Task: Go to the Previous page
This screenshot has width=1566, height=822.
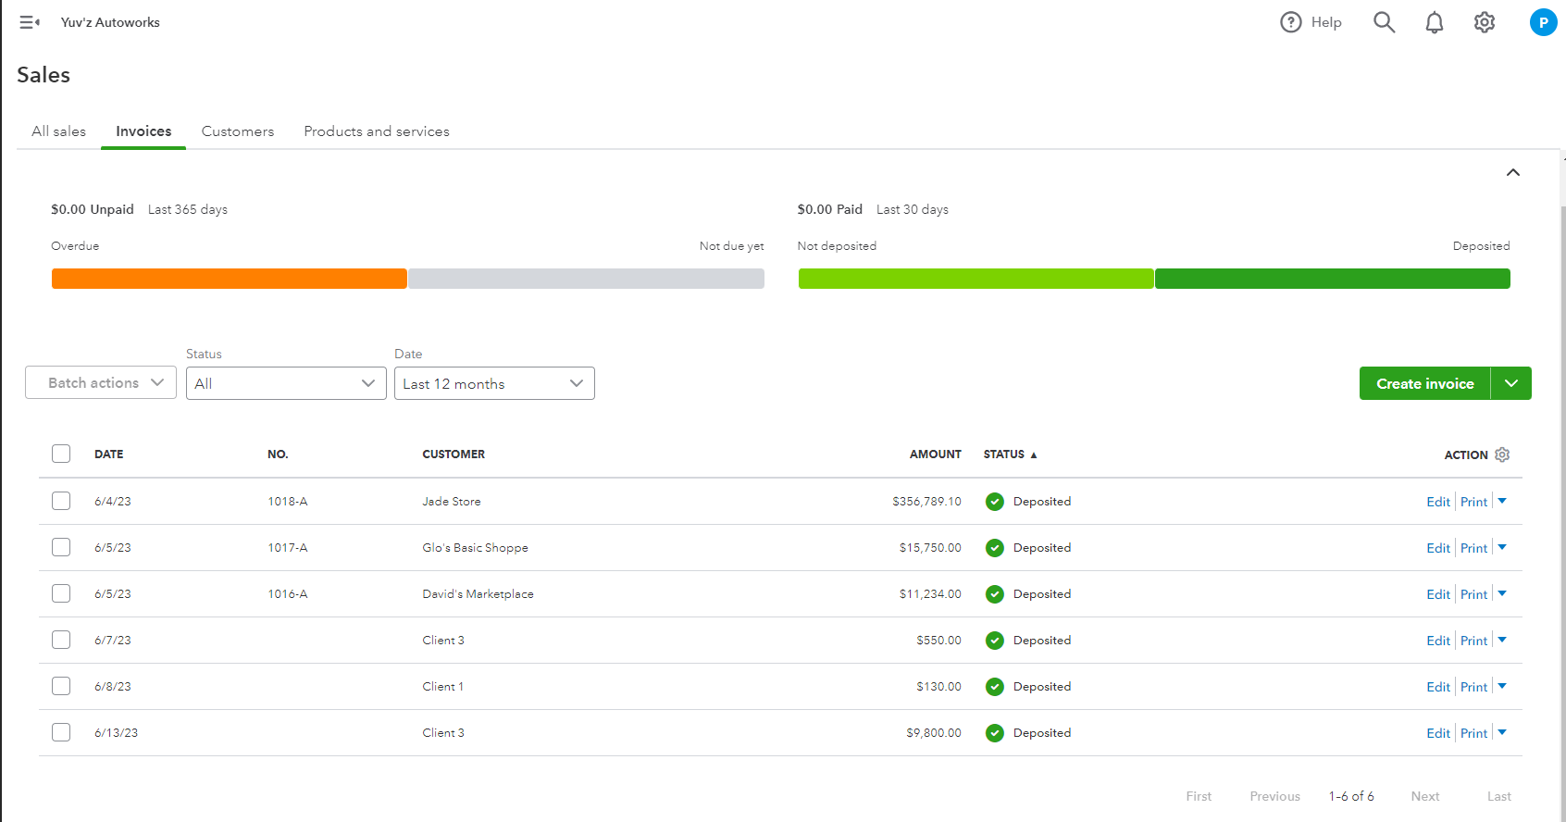Action: (x=1275, y=796)
